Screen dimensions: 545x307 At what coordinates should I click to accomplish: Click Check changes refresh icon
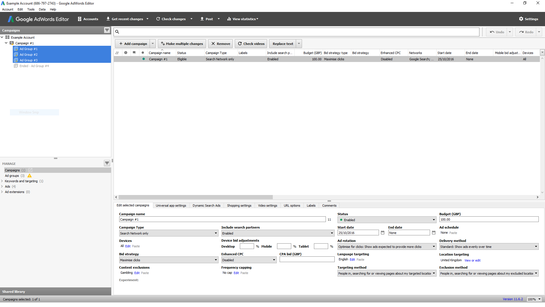(x=158, y=19)
